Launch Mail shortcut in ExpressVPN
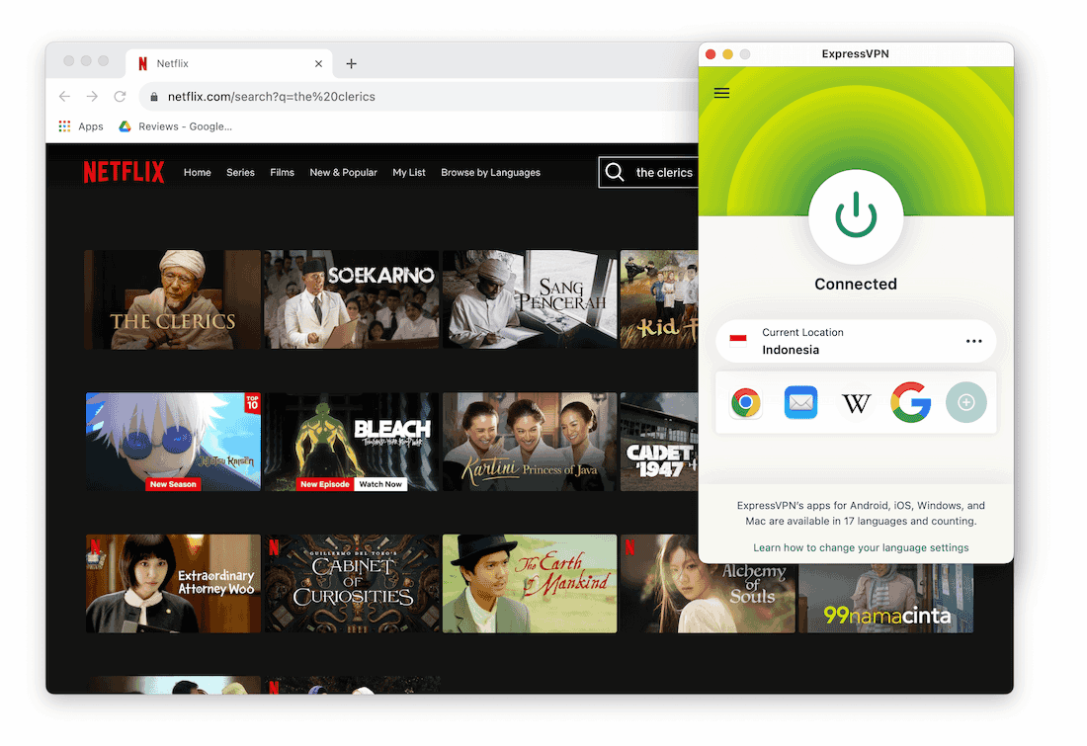This screenshot has height=746, width=1087. pyautogui.click(x=800, y=402)
